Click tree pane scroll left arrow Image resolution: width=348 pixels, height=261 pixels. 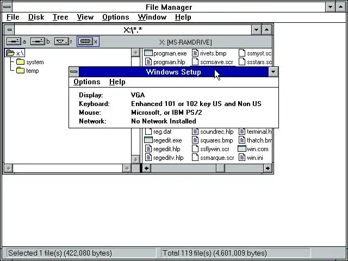click(x=9, y=169)
